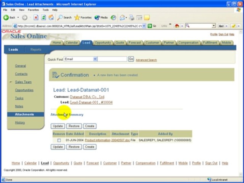Open the Favorites star in the toolbar

83,18
